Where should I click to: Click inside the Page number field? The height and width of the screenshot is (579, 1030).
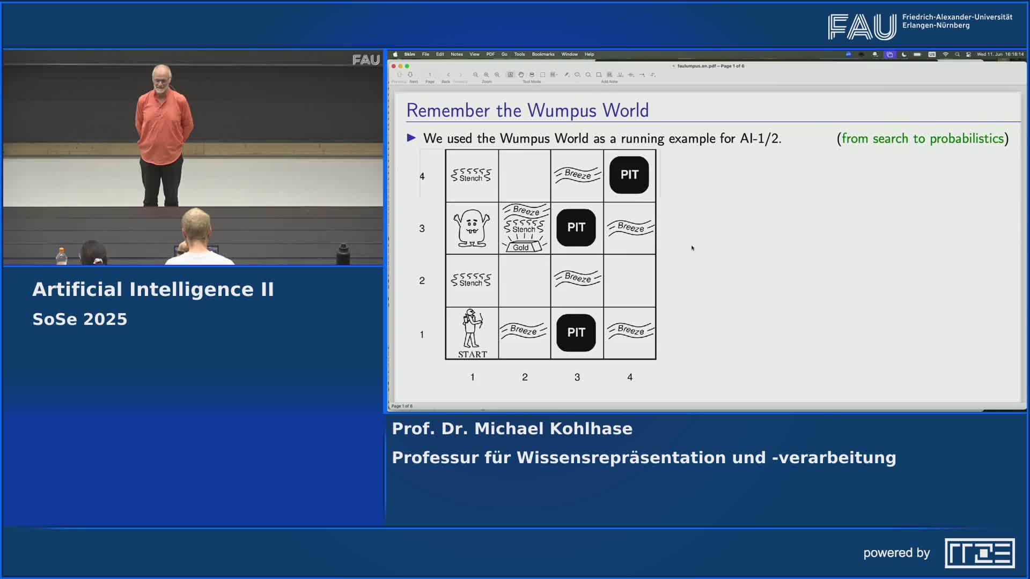pos(430,75)
